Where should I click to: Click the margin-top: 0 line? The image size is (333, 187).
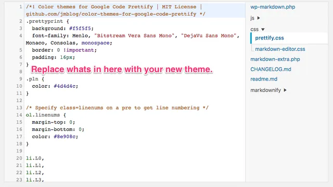[x=53, y=122]
